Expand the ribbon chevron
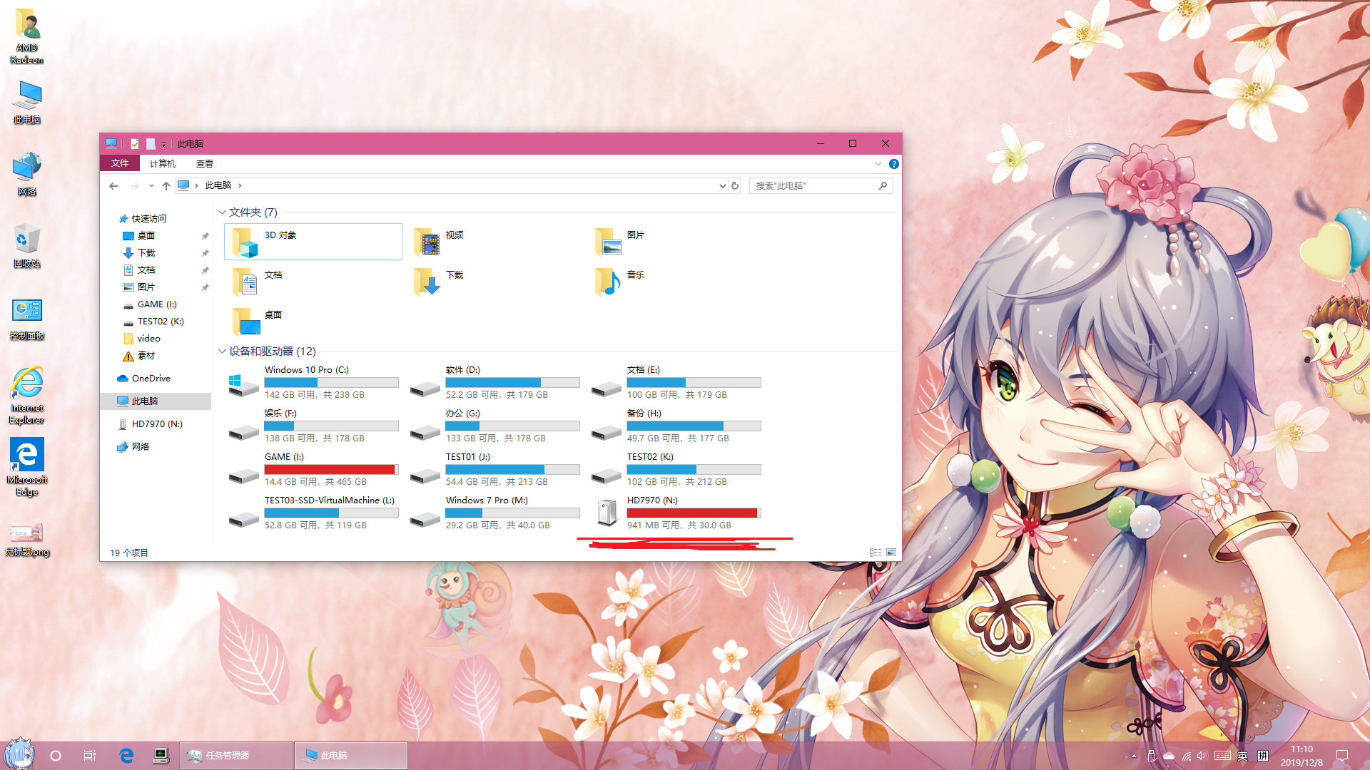The height and width of the screenshot is (770, 1370). pyautogui.click(x=878, y=164)
